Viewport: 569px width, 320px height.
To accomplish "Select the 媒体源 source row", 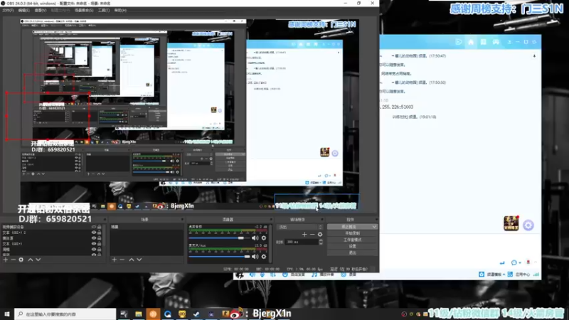I will click(51, 238).
